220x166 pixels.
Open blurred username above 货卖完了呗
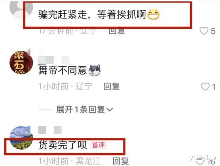(x=50, y=130)
